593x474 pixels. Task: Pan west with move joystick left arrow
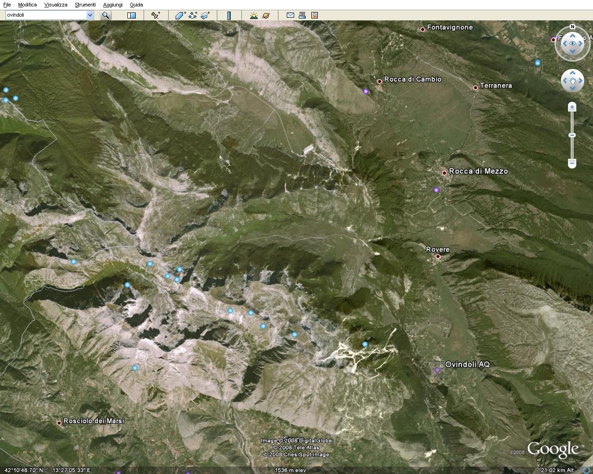coord(564,81)
